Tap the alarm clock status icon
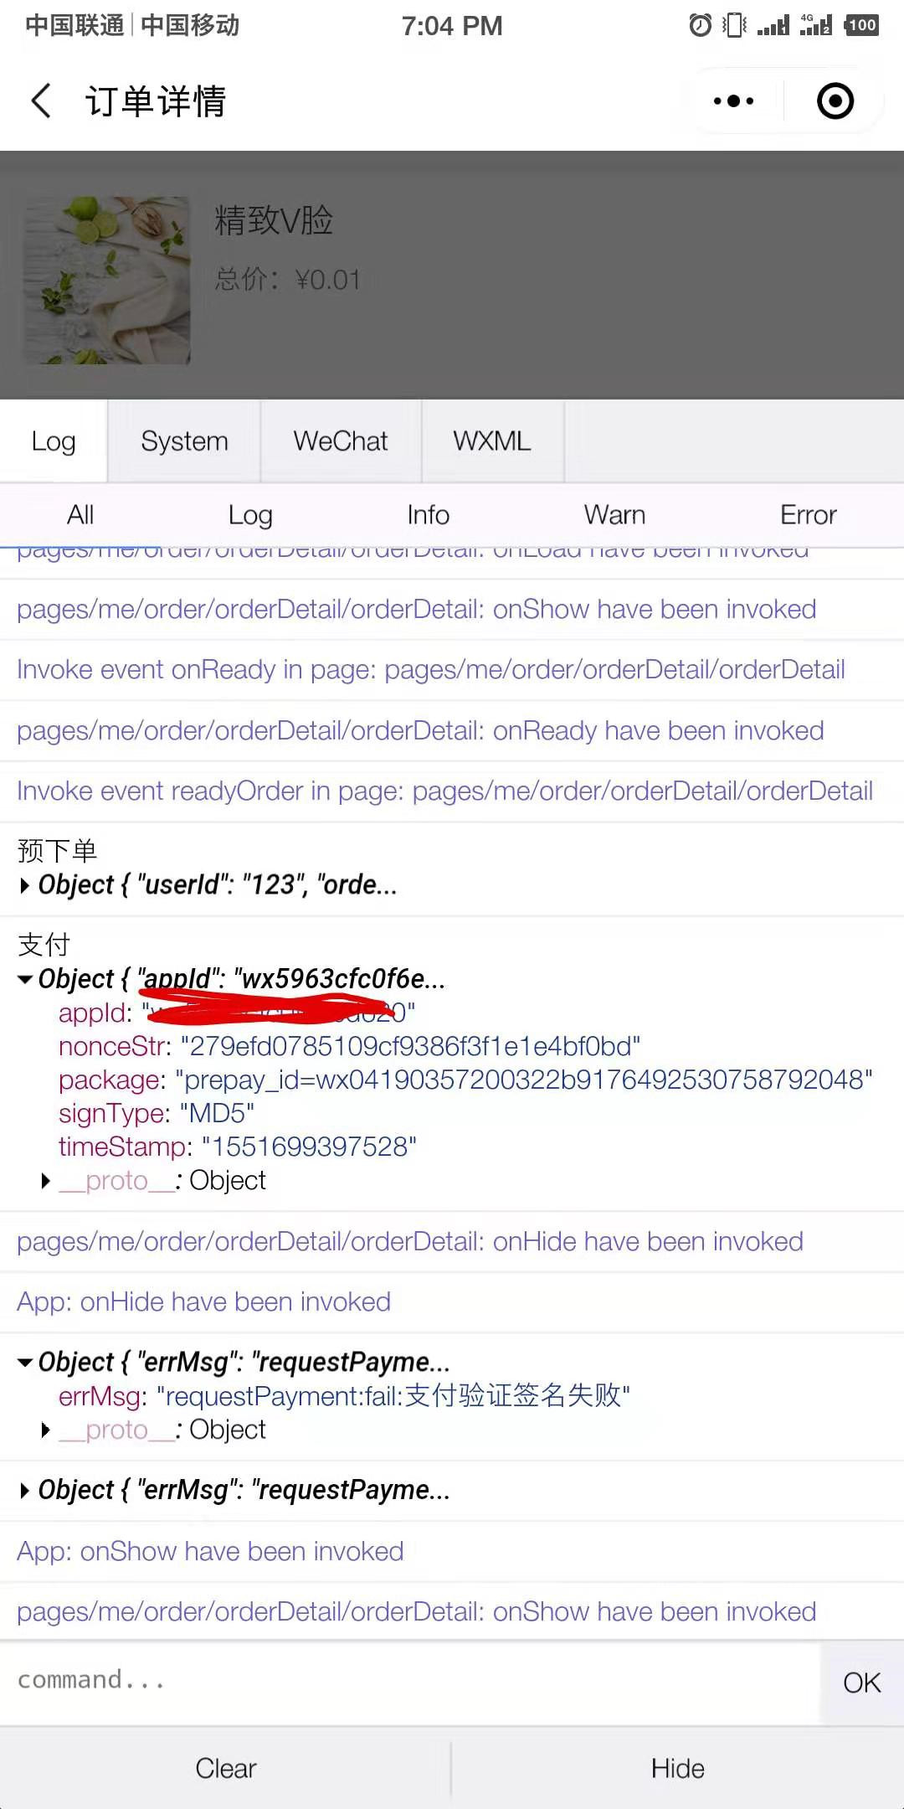 [x=701, y=25]
